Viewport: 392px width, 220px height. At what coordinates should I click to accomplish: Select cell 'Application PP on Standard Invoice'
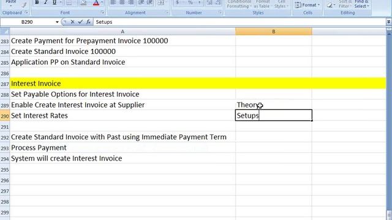[x=123, y=62]
